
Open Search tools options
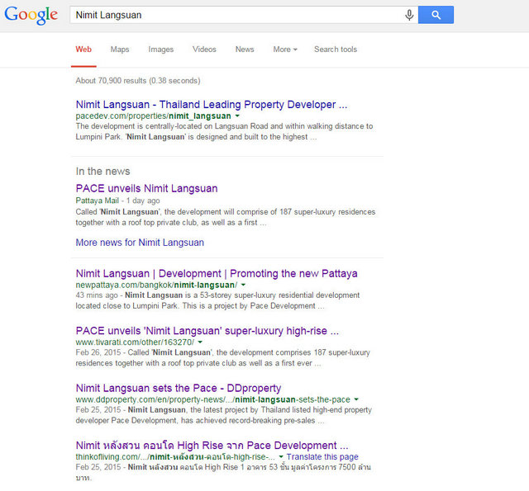[x=336, y=50]
